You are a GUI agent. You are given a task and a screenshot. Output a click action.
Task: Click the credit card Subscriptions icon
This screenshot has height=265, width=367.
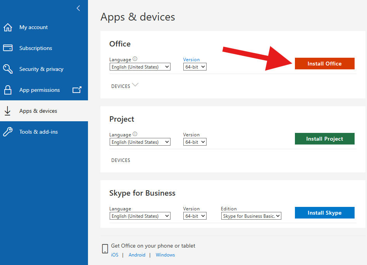[x=8, y=48]
